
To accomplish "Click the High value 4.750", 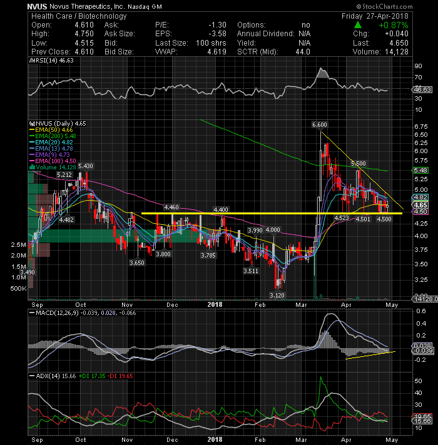I will [x=84, y=34].
